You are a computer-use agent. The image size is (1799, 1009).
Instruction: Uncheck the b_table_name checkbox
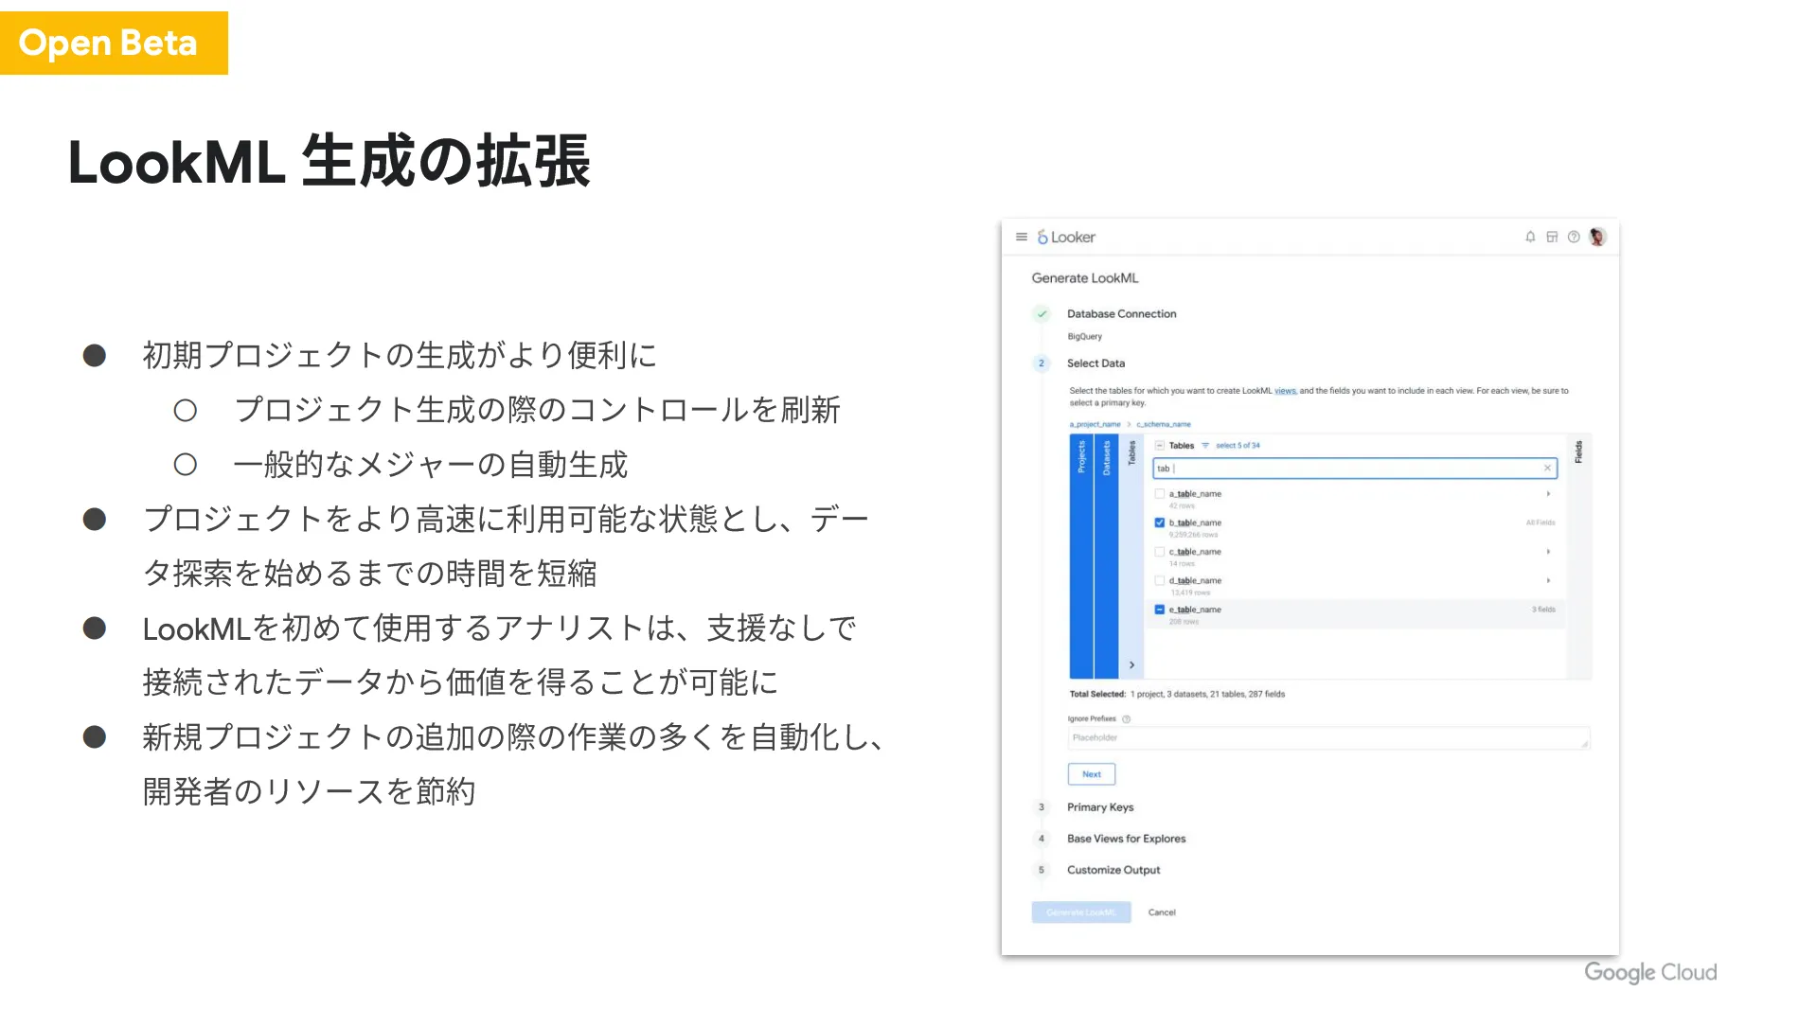coord(1160,522)
